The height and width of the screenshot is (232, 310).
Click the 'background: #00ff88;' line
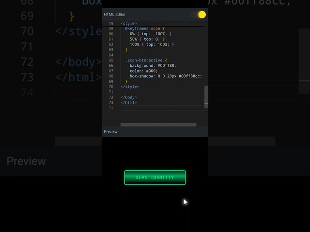tap(153, 66)
